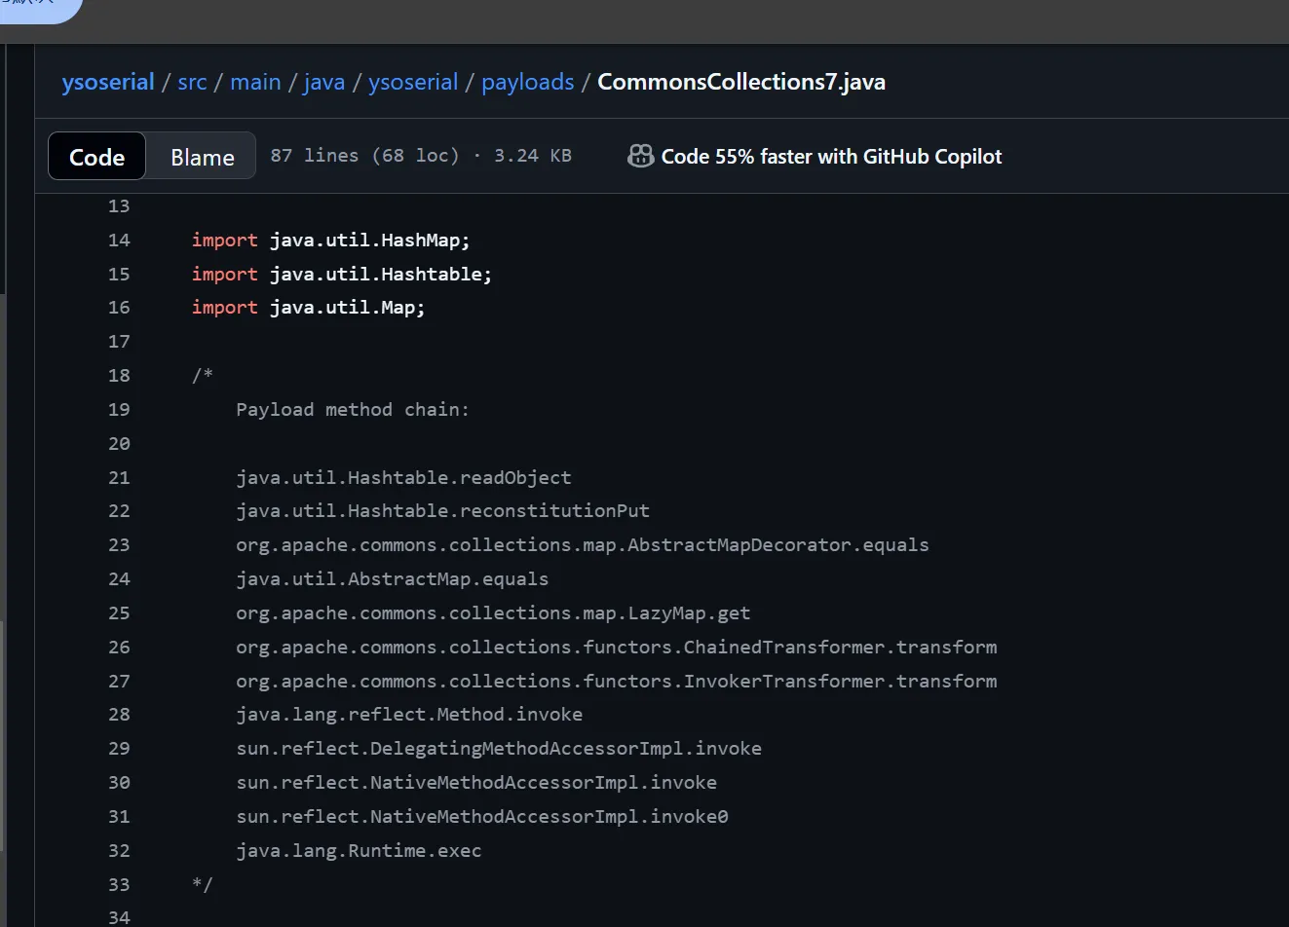Select line number 14

click(x=119, y=241)
